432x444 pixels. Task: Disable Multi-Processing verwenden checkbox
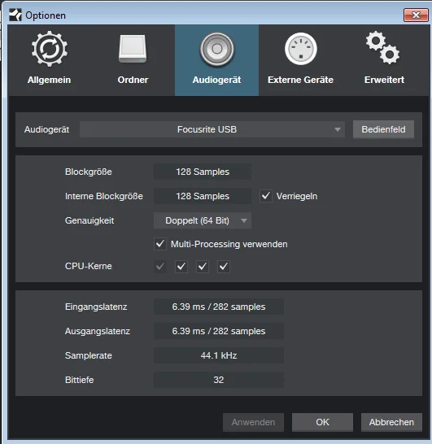pyautogui.click(x=160, y=244)
